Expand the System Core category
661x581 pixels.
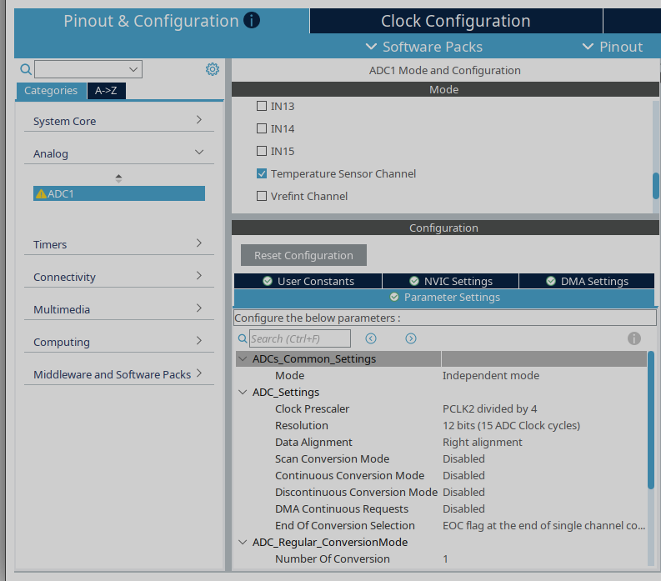[118, 121]
